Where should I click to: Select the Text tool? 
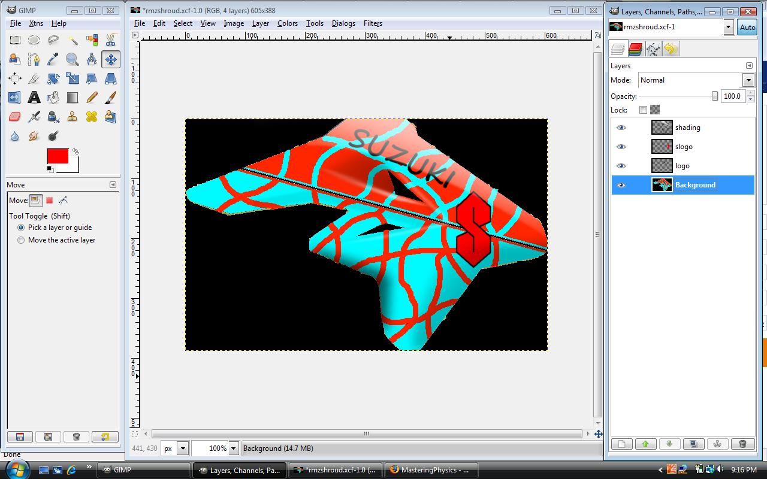pos(34,98)
